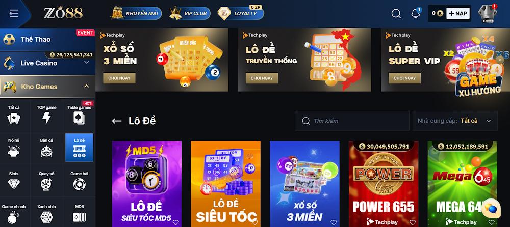This screenshot has width=510, height=227.
Task: Open the search magnifier icon in header
Action: pyautogui.click(x=396, y=14)
